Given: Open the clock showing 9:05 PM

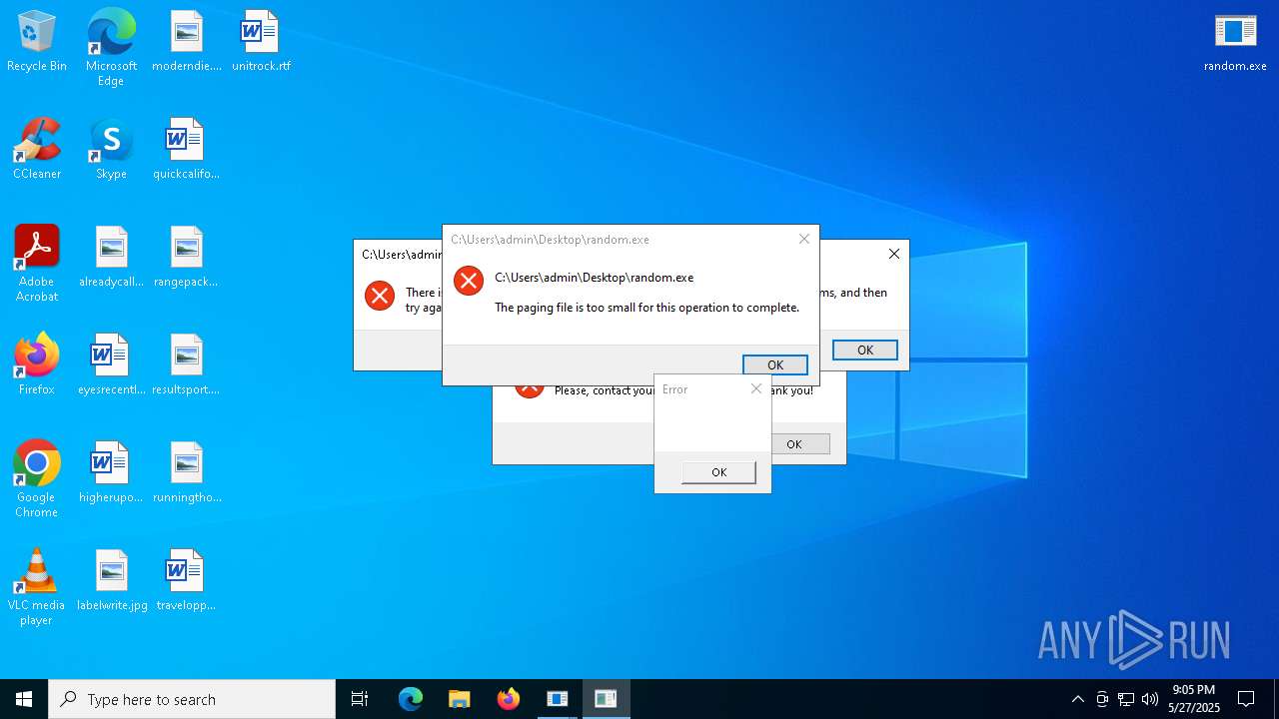Looking at the screenshot, I should pyautogui.click(x=1194, y=699).
